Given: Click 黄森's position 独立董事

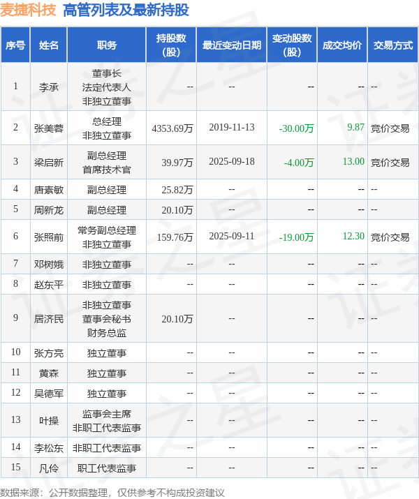Looking at the screenshot, I should [x=107, y=373].
